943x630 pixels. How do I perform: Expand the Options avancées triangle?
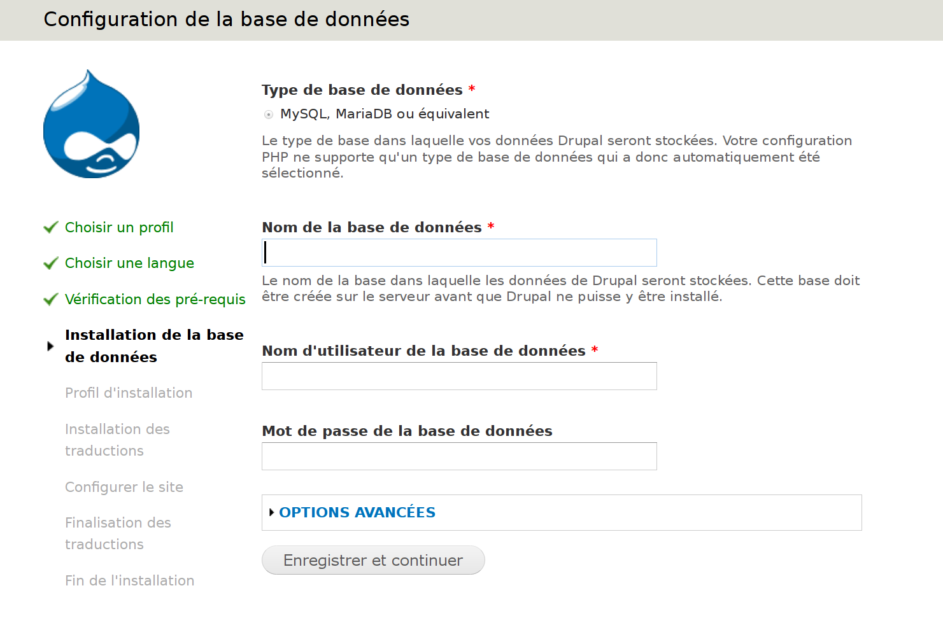[272, 512]
